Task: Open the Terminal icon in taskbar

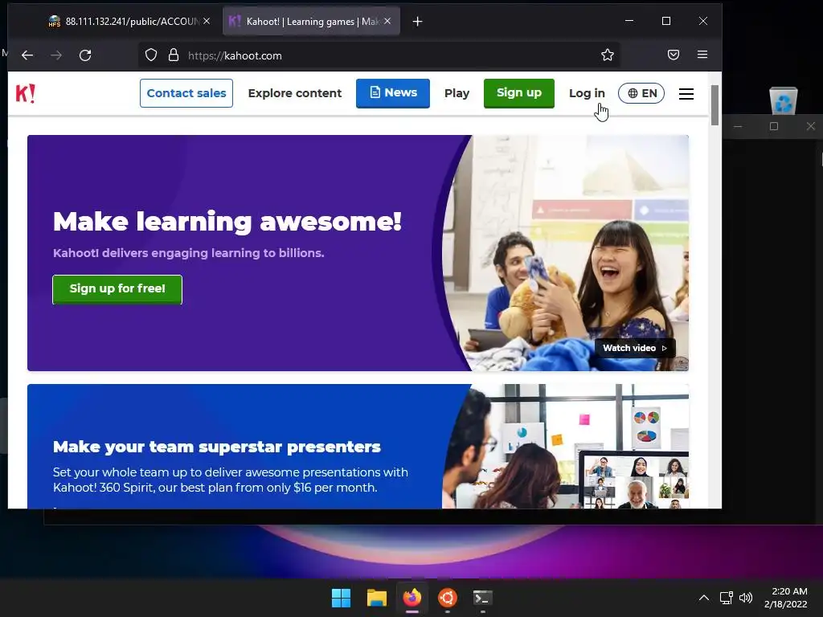Action: (482, 598)
